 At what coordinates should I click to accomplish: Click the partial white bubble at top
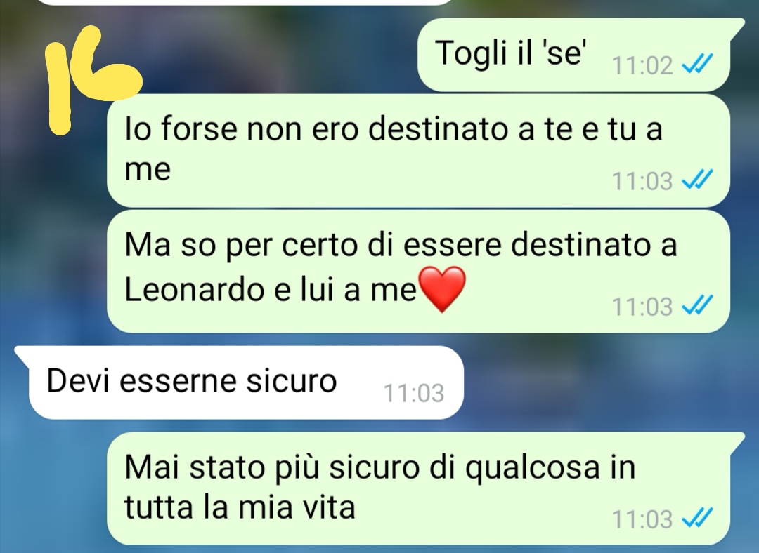pyautogui.click(x=245, y=2)
